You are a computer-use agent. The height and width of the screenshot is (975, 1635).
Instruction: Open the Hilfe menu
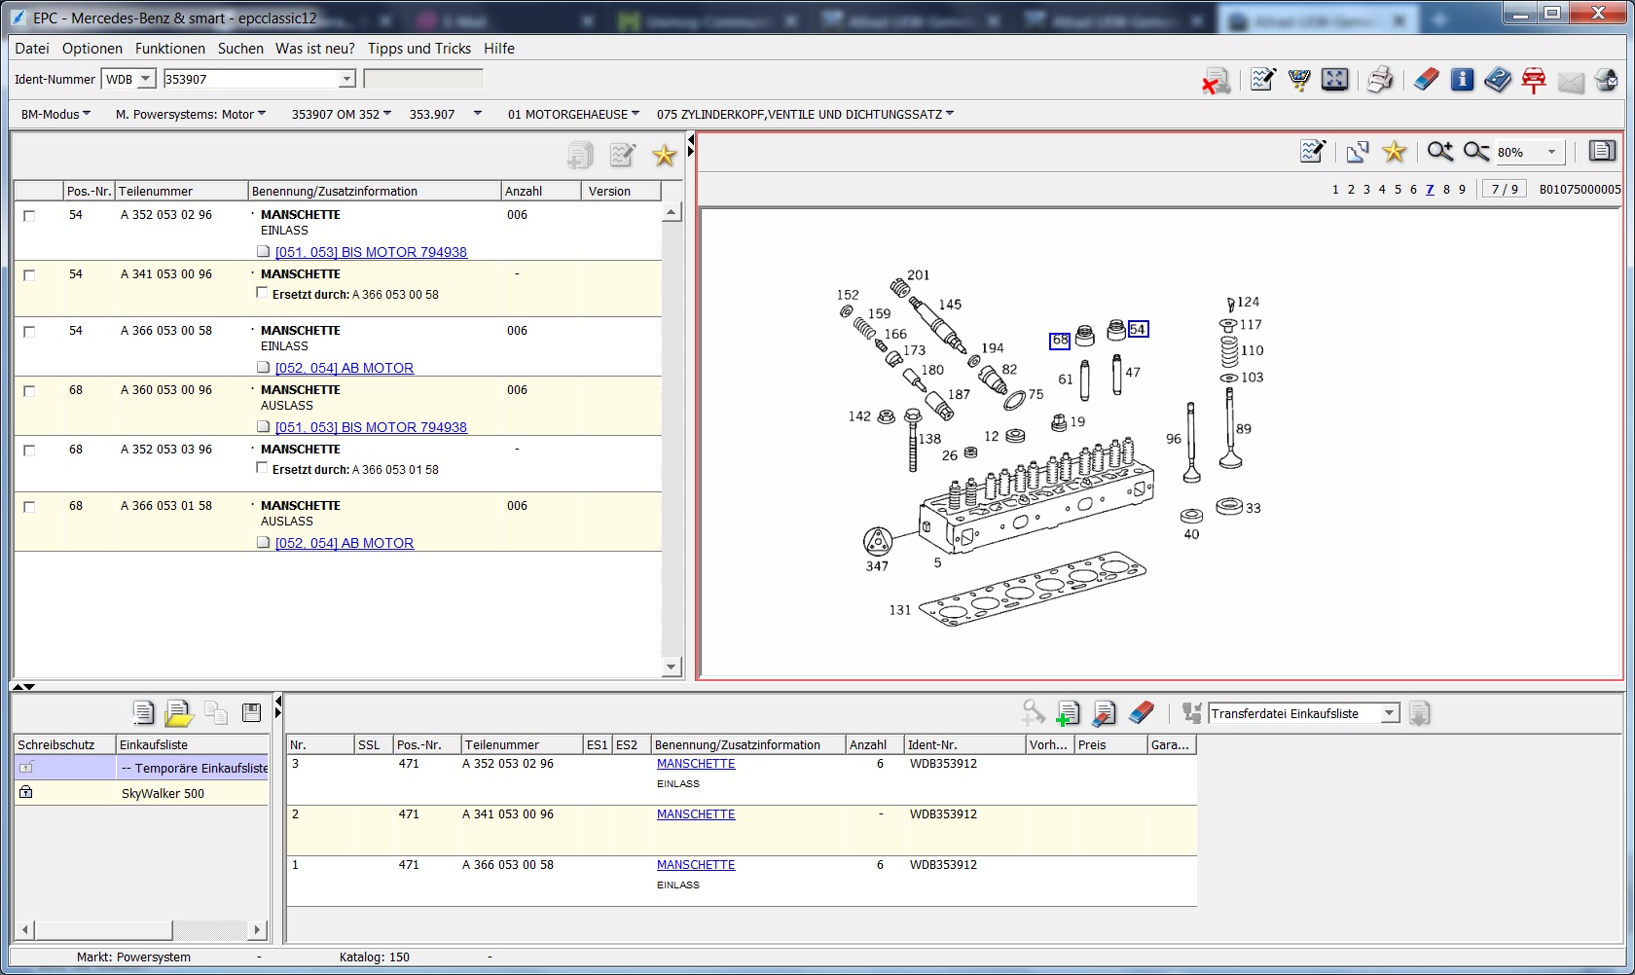(499, 49)
